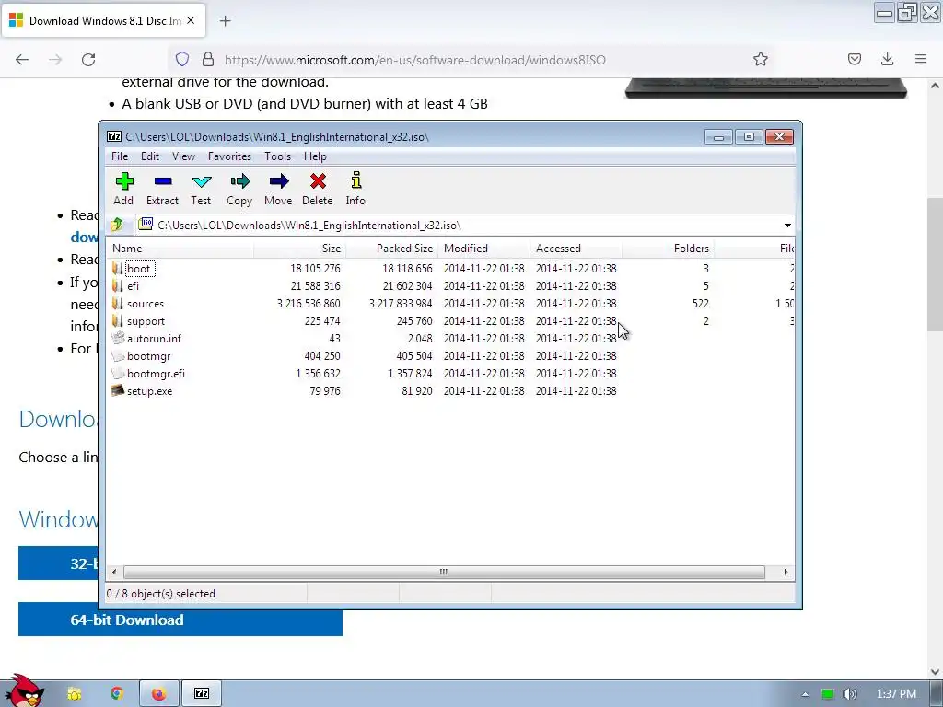Click the right arrow of horizontal scrollbar

pos(786,572)
